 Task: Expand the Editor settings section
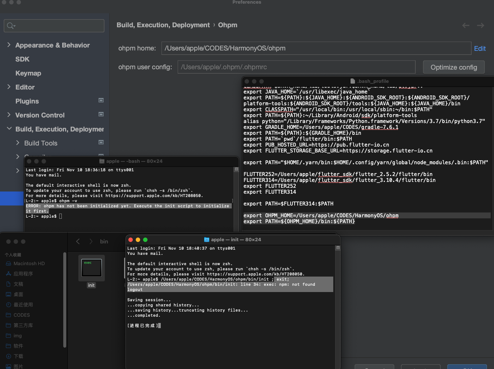tap(9, 87)
